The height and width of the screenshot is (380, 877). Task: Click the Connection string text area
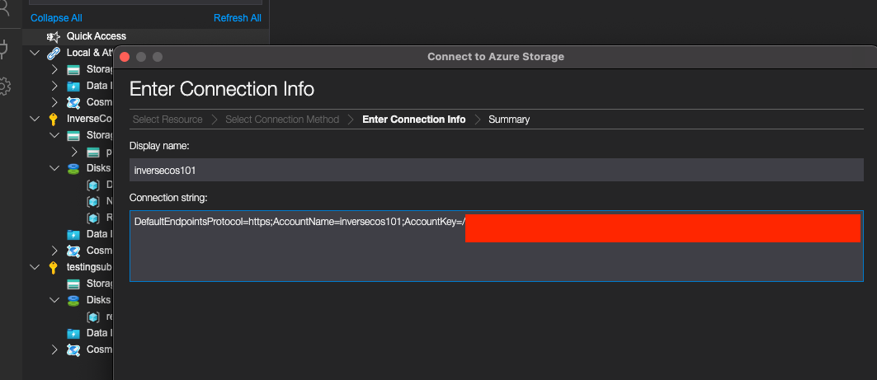[496, 246]
